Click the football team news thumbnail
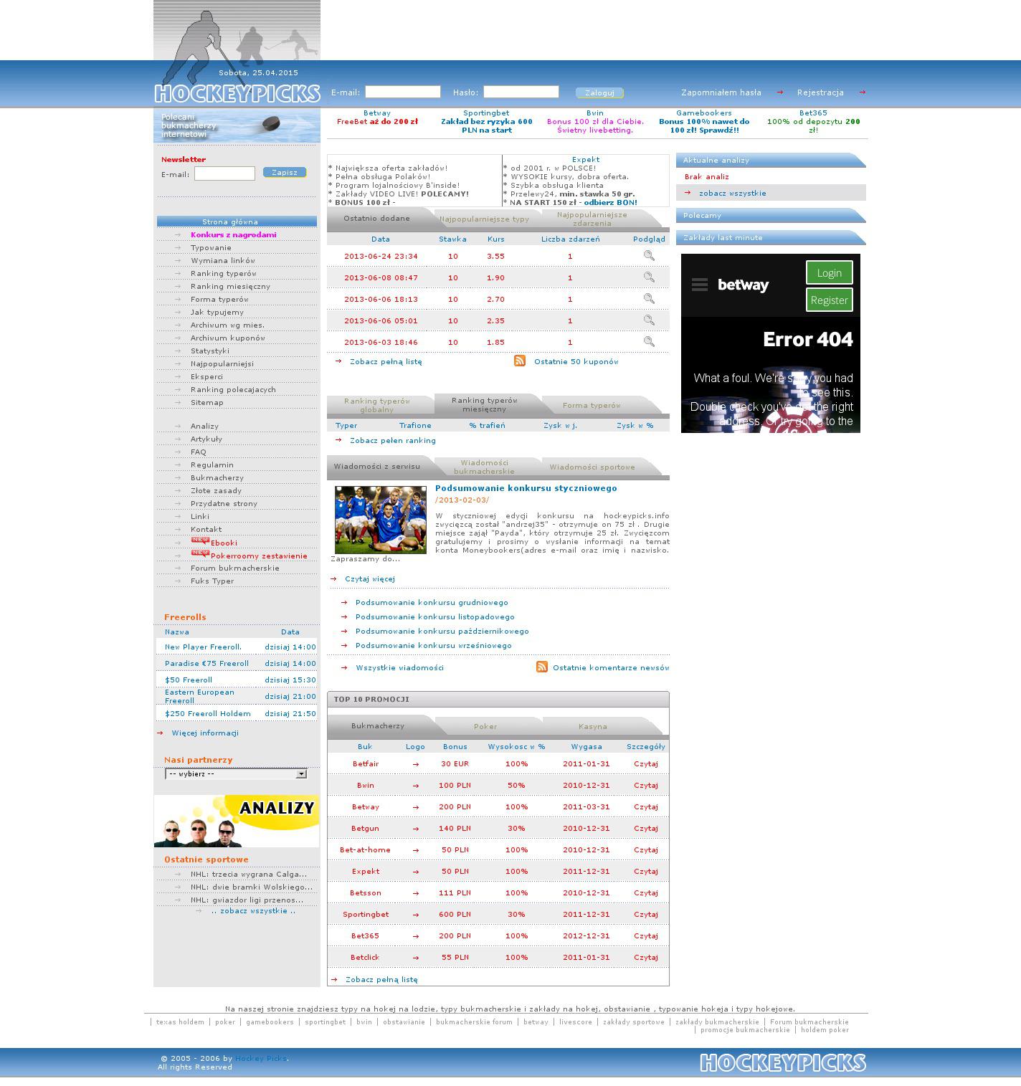 tap(381, 520)
